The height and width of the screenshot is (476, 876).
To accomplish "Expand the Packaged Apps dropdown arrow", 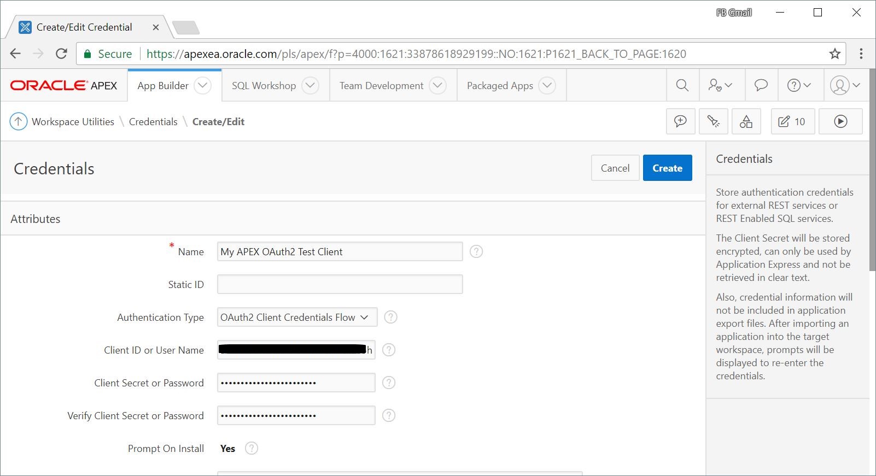I will [547, 85].
